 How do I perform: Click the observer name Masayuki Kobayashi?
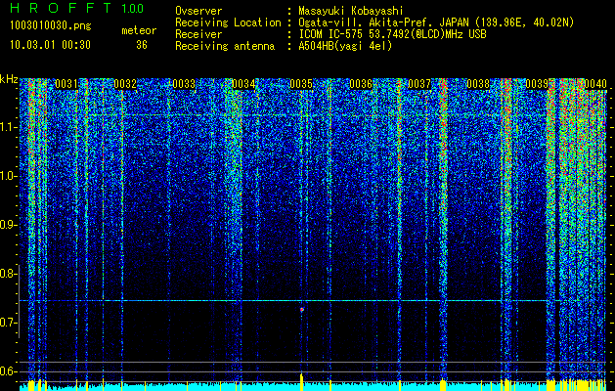click(351, 11)
